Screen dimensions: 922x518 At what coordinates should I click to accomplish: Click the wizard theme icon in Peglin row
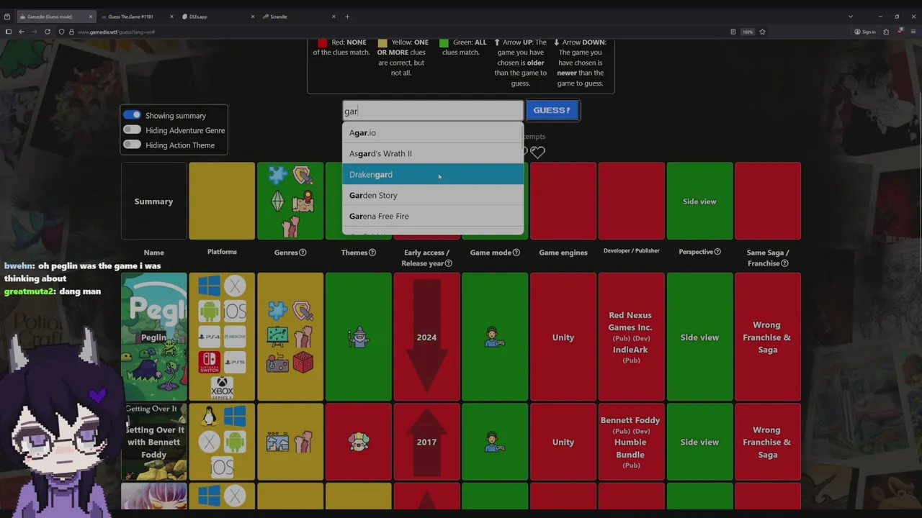(x=358, y=337)
